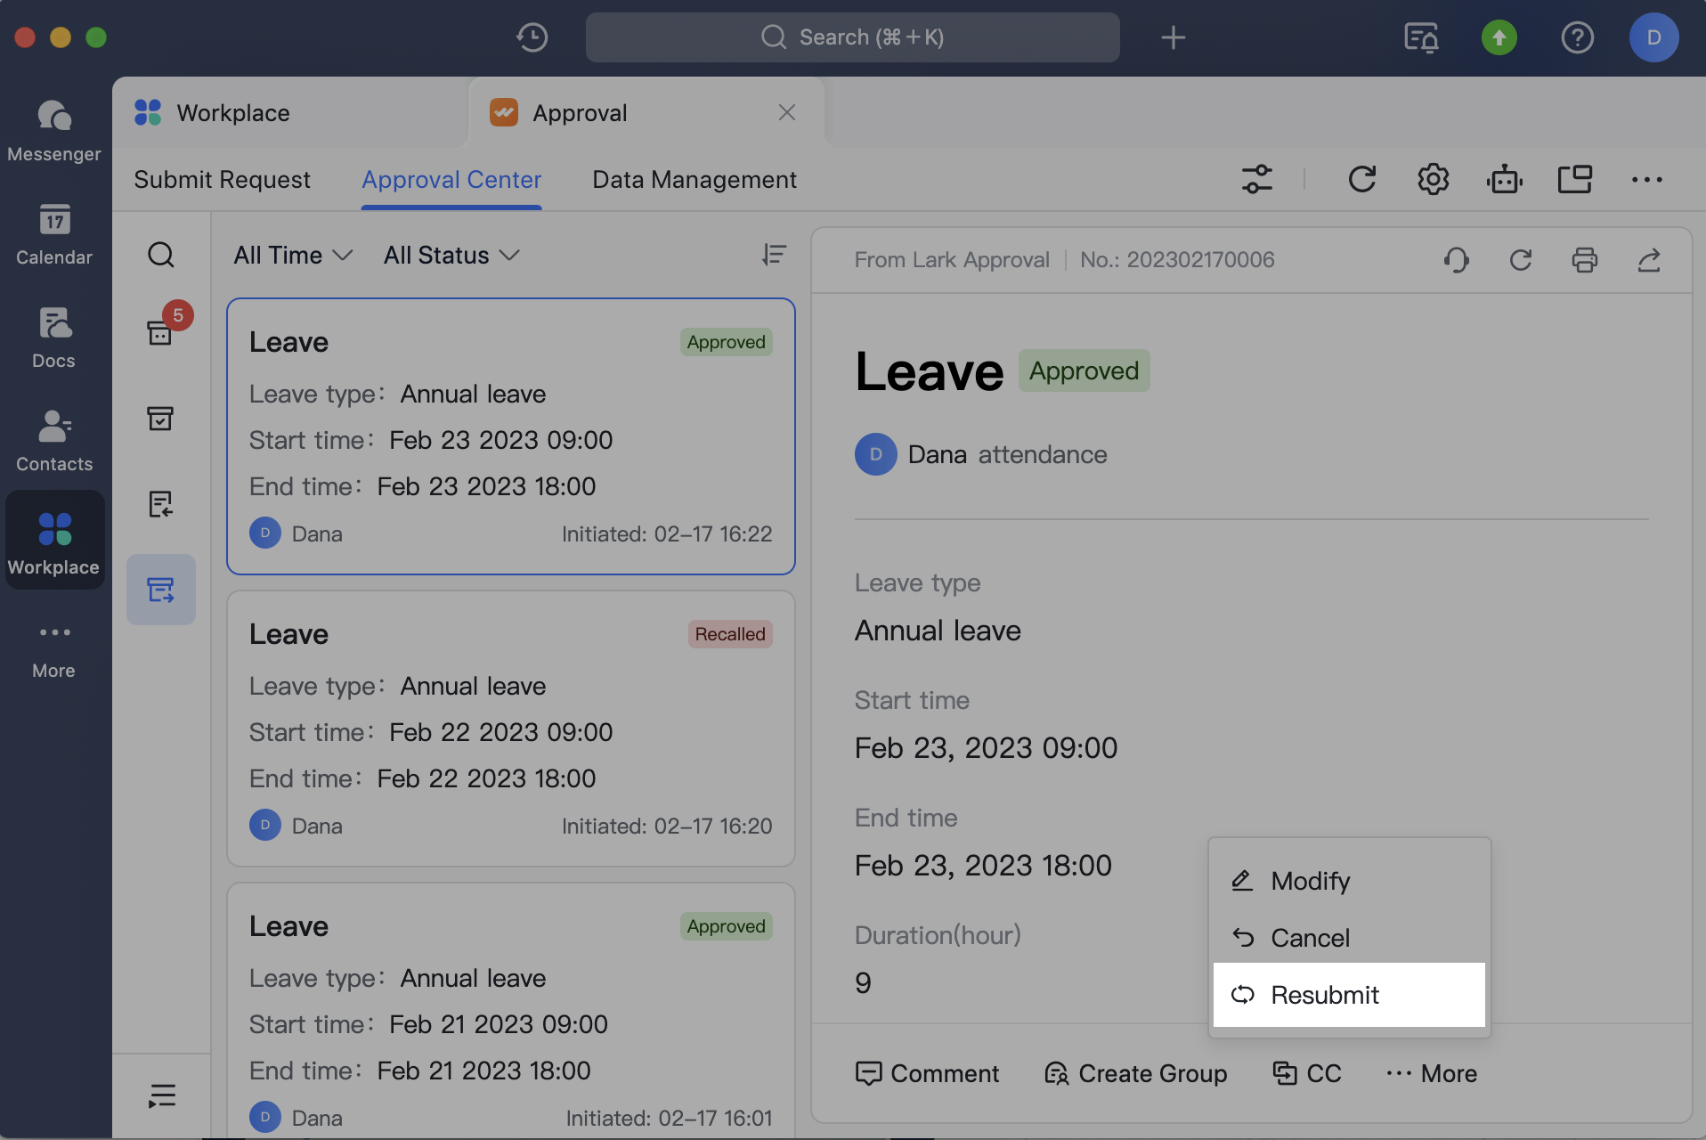This screenshot has height=1140, width=1706.
Task: Click the print icon in request header
Action: point(1584,259)
